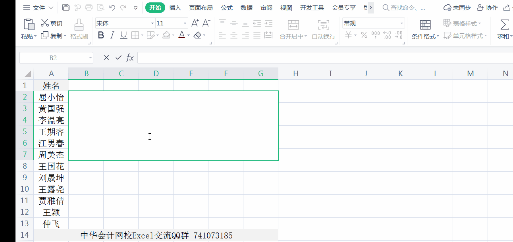Viewport: 513px width, 242px height.
Task: Apply percent style icon
Action: (x=364, y=35)
